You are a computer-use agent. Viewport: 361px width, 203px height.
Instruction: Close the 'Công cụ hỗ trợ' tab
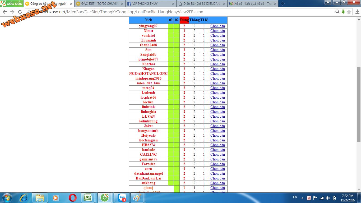(71, 4)
